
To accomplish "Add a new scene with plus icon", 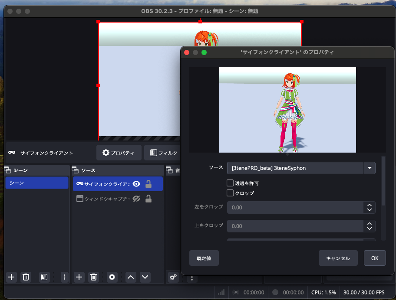I will click(11, 277).
